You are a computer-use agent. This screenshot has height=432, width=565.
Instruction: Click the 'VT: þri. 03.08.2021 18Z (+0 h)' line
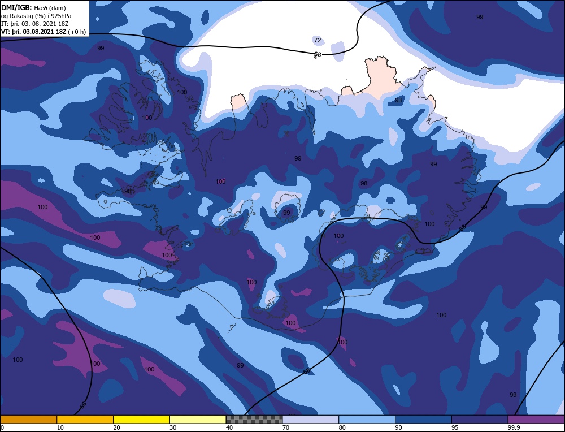pyautogui.click(x=44, y=32)
